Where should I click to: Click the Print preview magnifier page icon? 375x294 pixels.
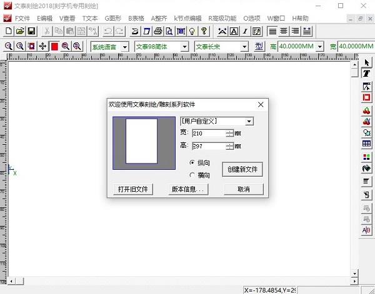click(x=169, y=31)
